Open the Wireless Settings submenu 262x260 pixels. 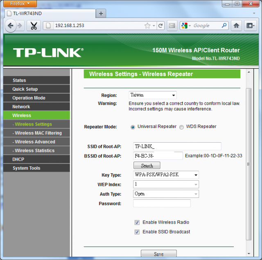pos(36,124)
